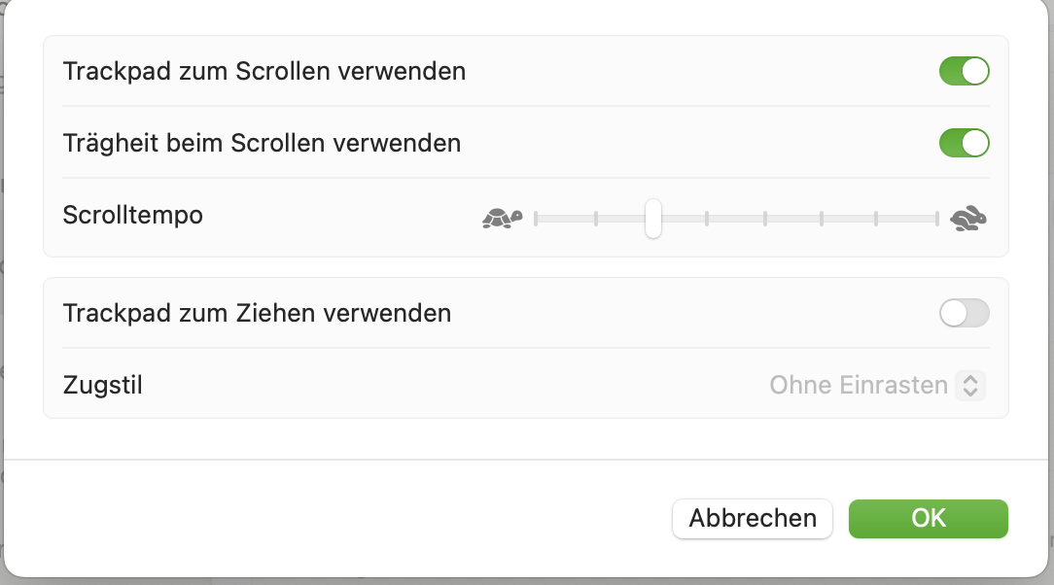The width and height of the screenshot is (1054, 585).
Task: Click the up-down chevrons beside 'Ohne Einrasten'
Action: (970, 386)
